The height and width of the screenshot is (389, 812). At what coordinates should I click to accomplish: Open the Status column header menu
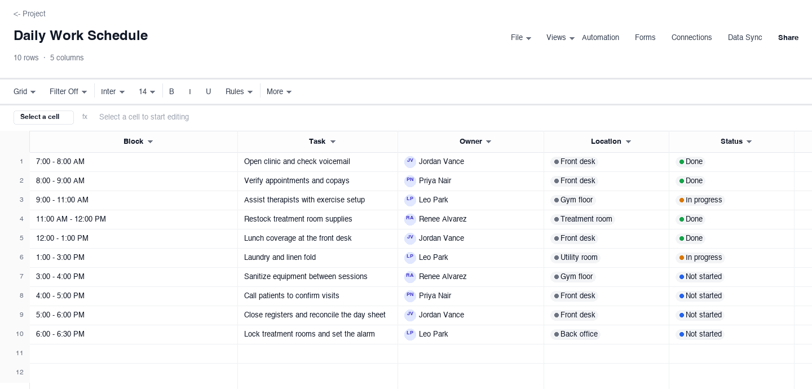coord(749,142)
